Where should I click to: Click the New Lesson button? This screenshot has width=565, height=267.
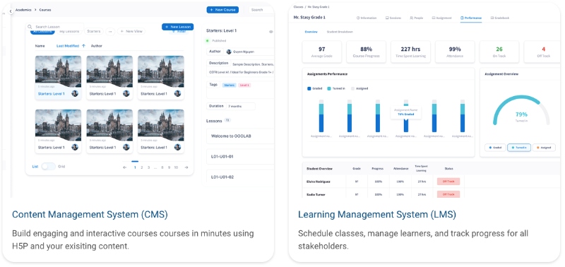(178, 27)
